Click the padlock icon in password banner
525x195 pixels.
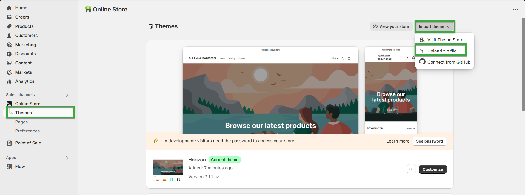(x=156, y=141)
